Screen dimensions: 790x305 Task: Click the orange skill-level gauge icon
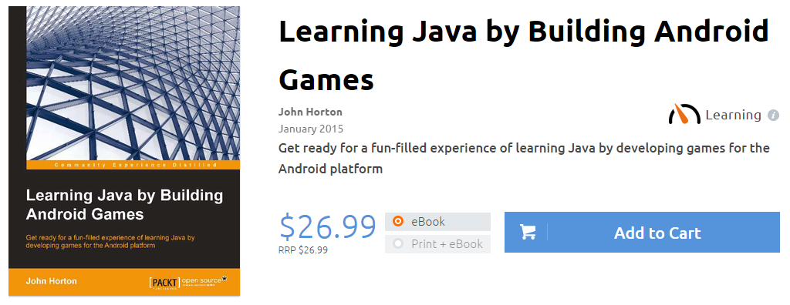(x=684, y=114)
